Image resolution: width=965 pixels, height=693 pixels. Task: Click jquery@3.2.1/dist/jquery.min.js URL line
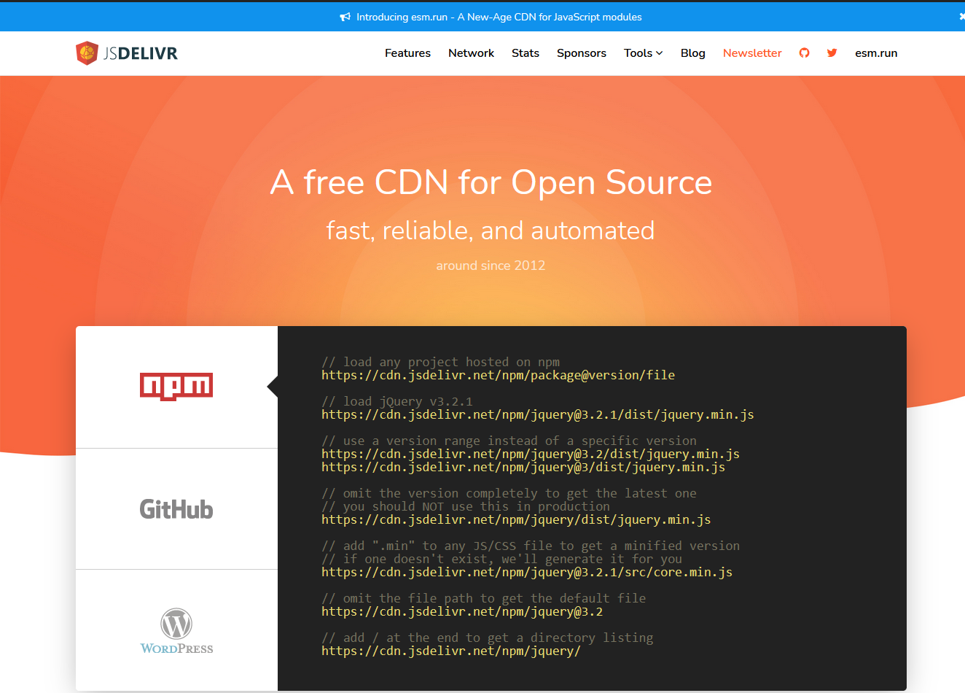pyautogui.click(x=538, y=414)
